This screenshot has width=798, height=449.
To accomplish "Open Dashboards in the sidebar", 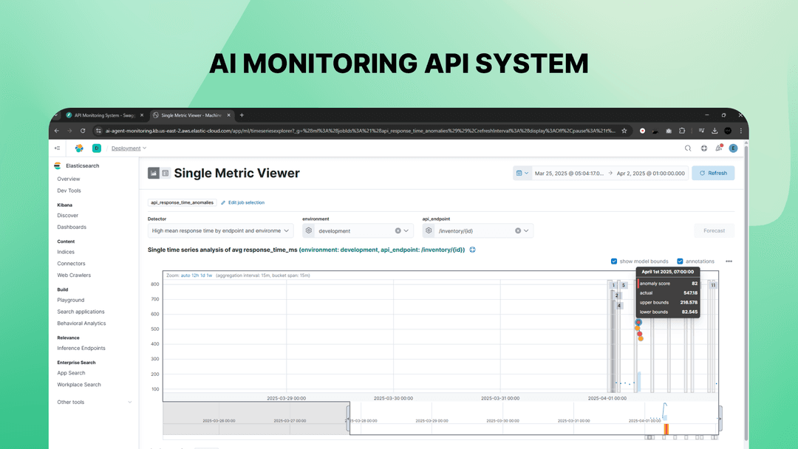I will tap(71, 227).
